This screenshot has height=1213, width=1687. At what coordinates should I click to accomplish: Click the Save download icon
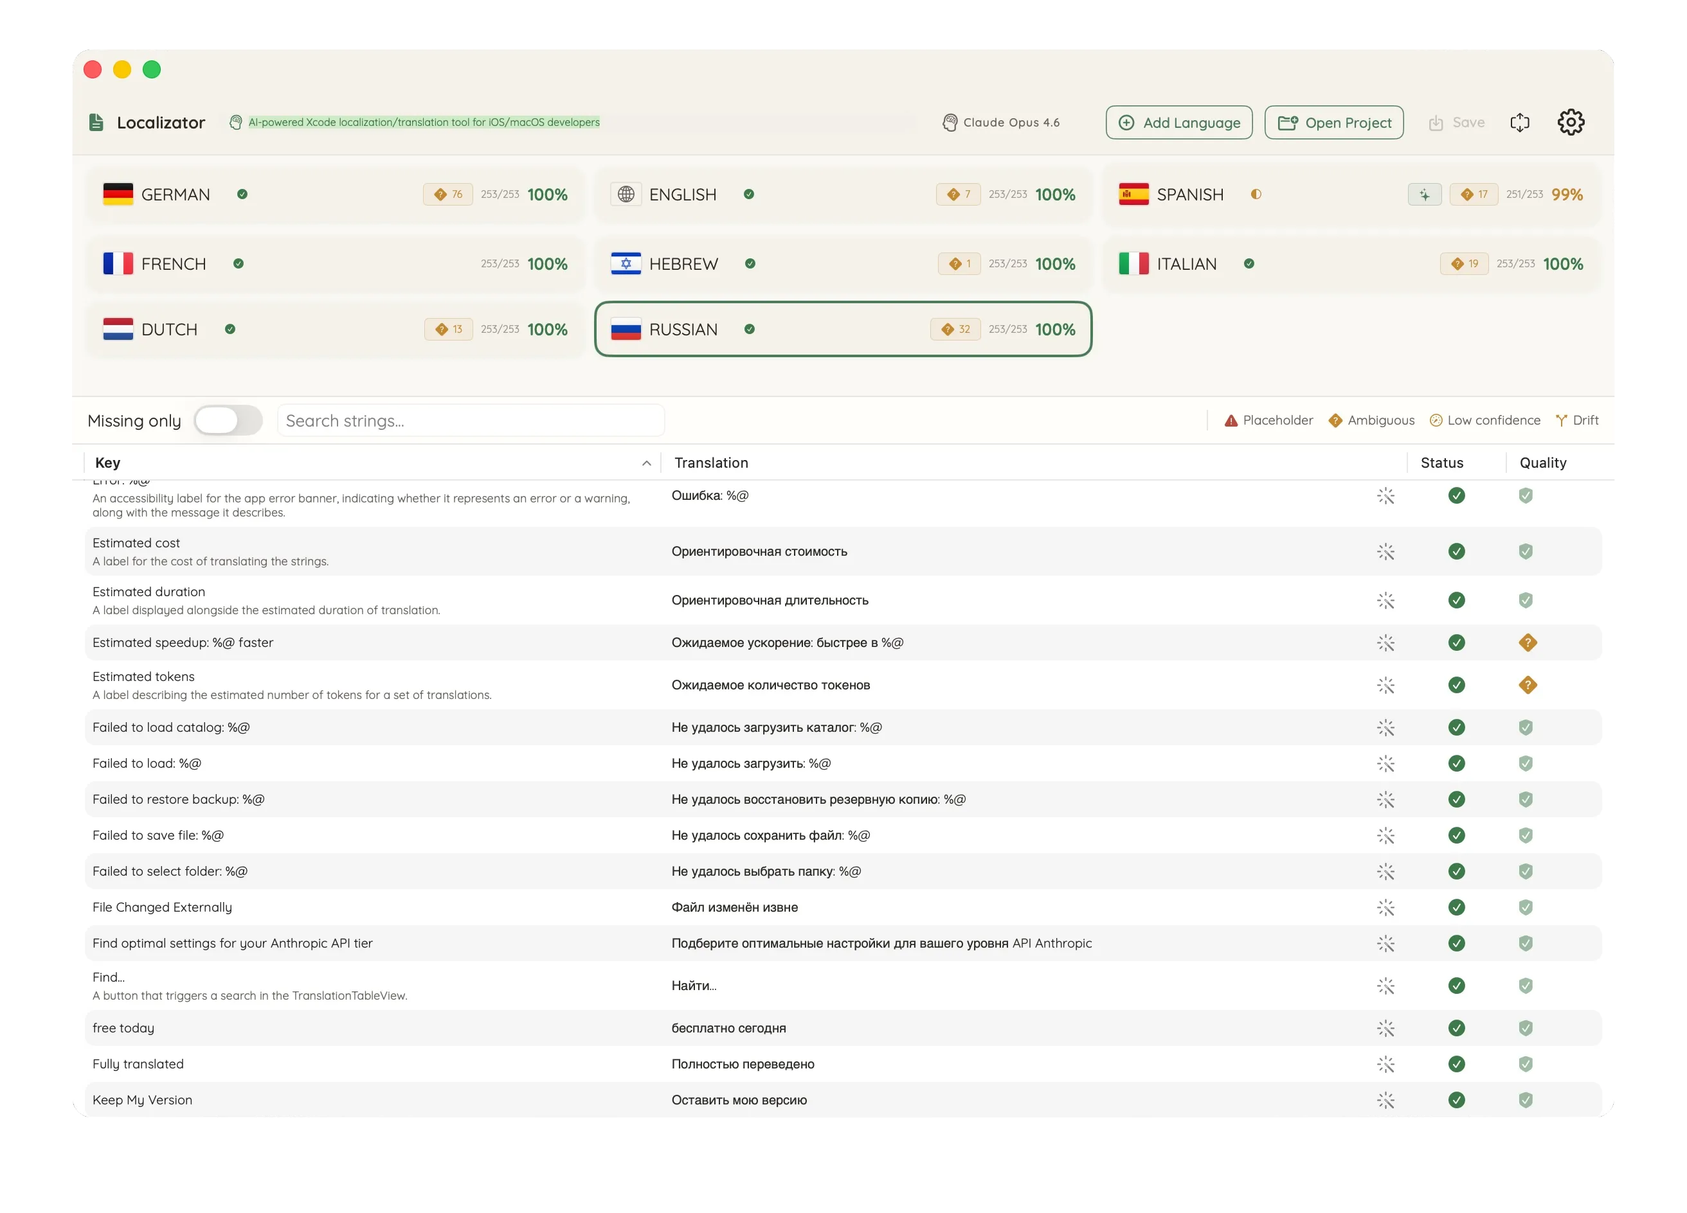pos(1436,122)
